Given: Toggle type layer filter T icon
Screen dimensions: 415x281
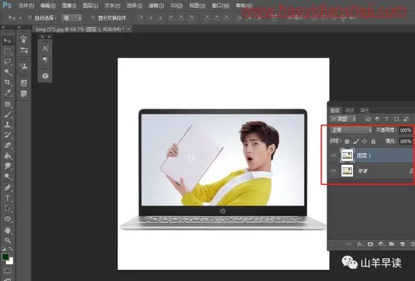Looking at the screenshot, I should (387, 119).
